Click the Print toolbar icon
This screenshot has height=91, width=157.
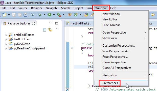[25, 15]
